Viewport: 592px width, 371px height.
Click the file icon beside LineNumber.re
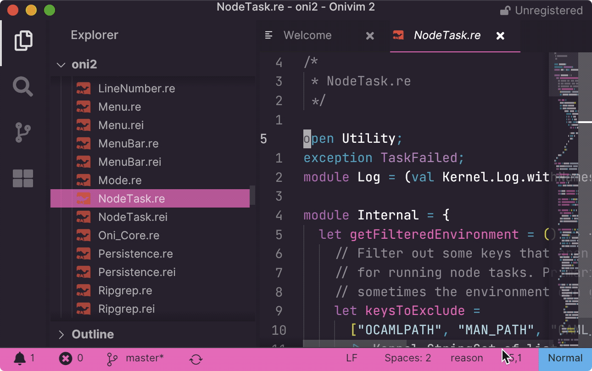click(x=83, y=89)
